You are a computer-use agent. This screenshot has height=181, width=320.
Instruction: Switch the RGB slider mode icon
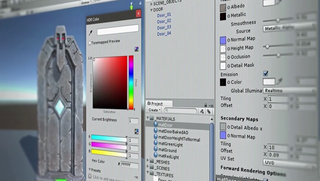pyautogui.click(x=136, y=132)
